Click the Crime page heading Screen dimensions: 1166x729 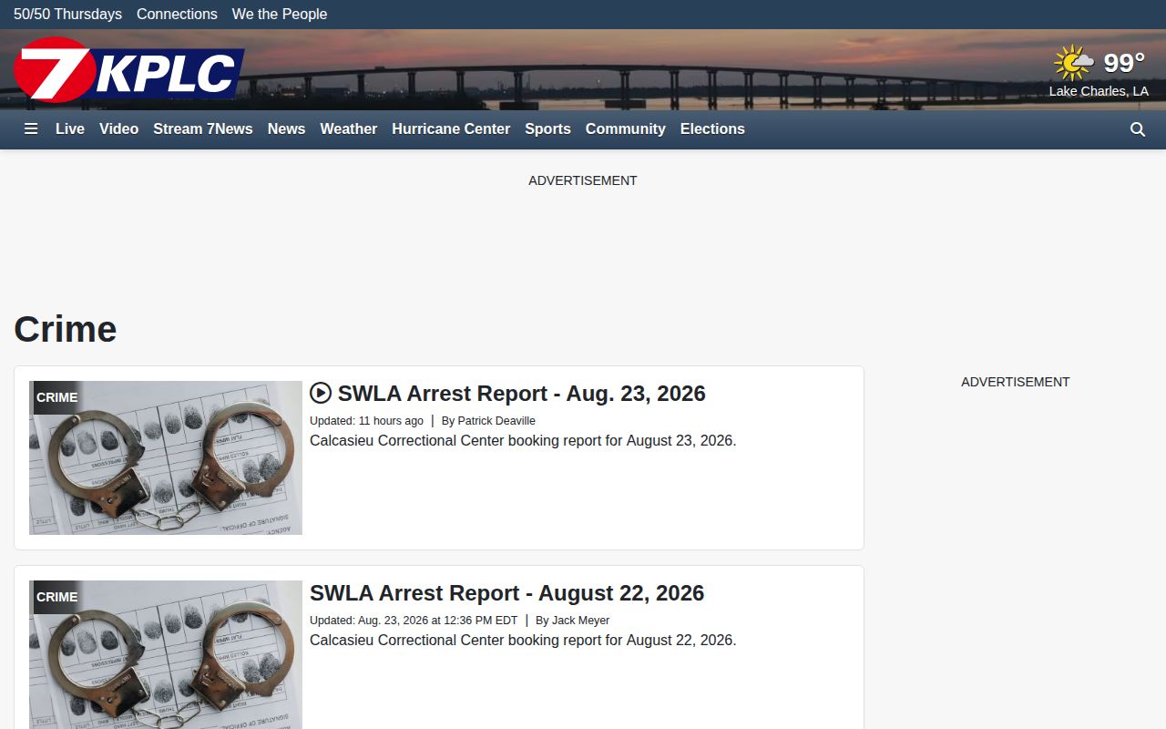pyautogui.click(x=66, y=329)
